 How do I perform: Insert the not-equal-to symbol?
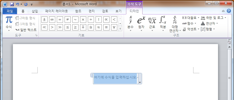68,20
